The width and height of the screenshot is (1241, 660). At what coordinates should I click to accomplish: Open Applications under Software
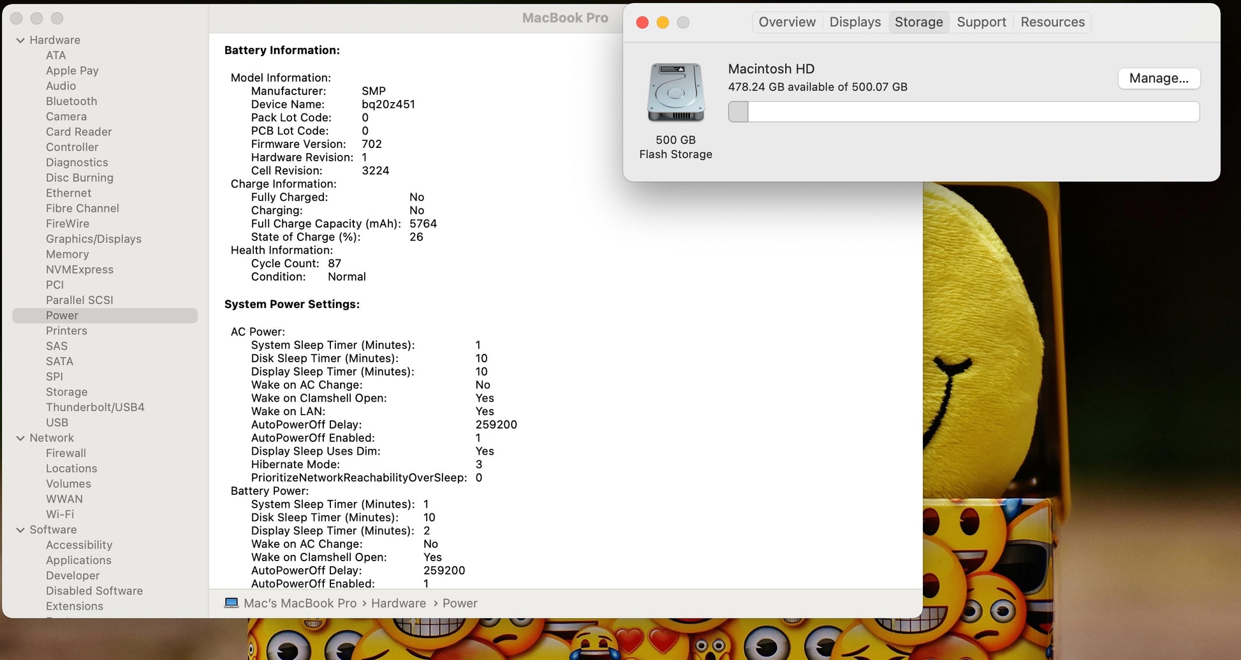[x=78, y=561]
